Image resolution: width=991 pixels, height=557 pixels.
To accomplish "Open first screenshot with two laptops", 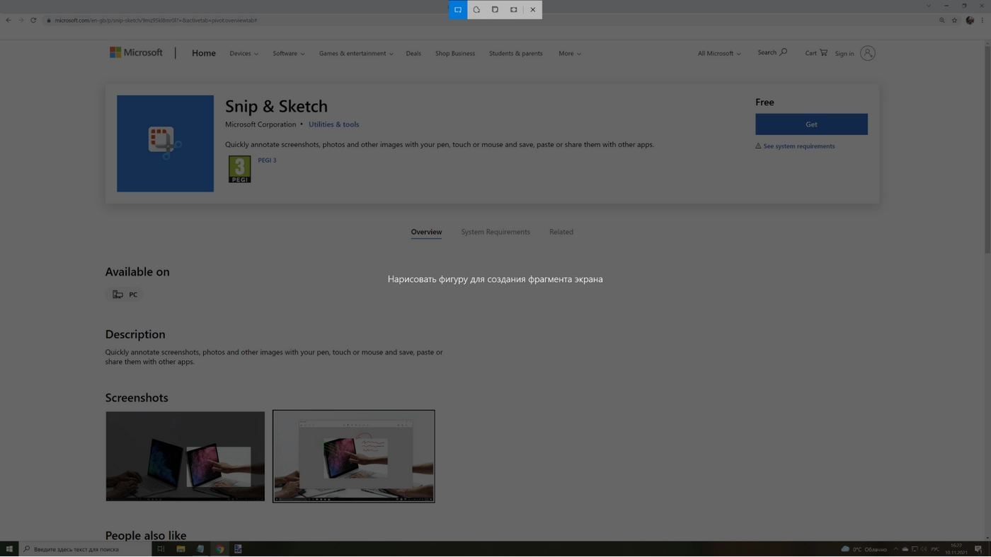I will (185, 457).
